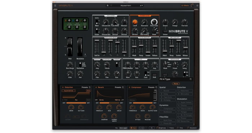Screen dimensions: 252x133
Task: Click the Arpeggiator Swing knob
Action: click(x=184, y=64)
